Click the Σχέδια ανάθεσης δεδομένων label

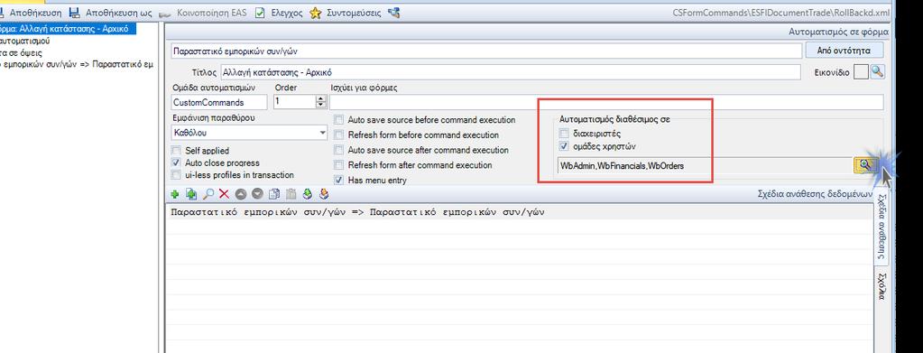815,193
